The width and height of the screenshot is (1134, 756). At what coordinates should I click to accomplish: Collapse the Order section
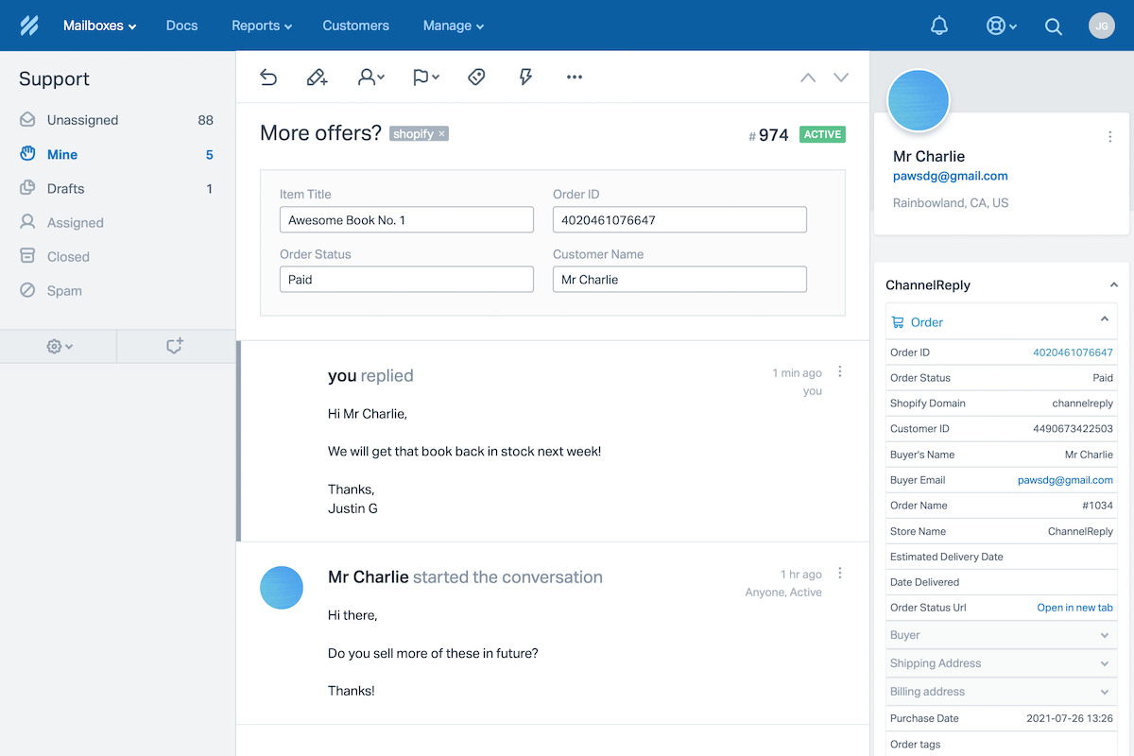1105,320
